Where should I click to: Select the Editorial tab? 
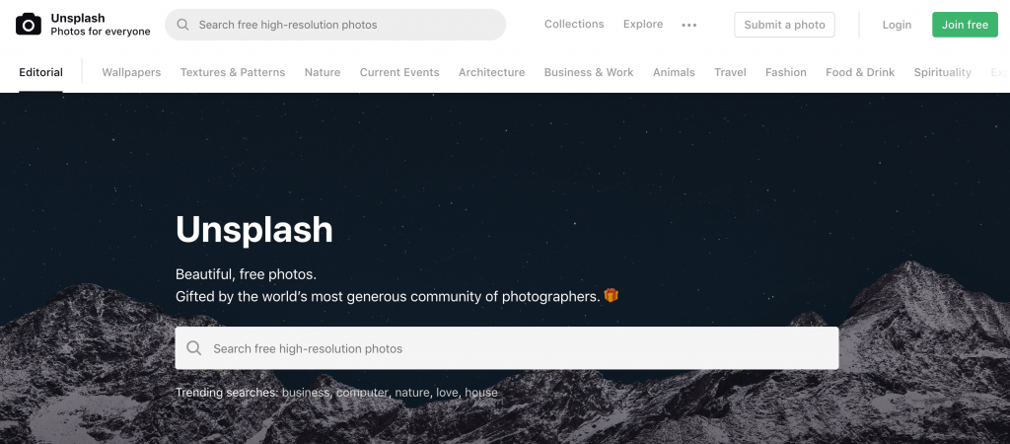(40, 72)
